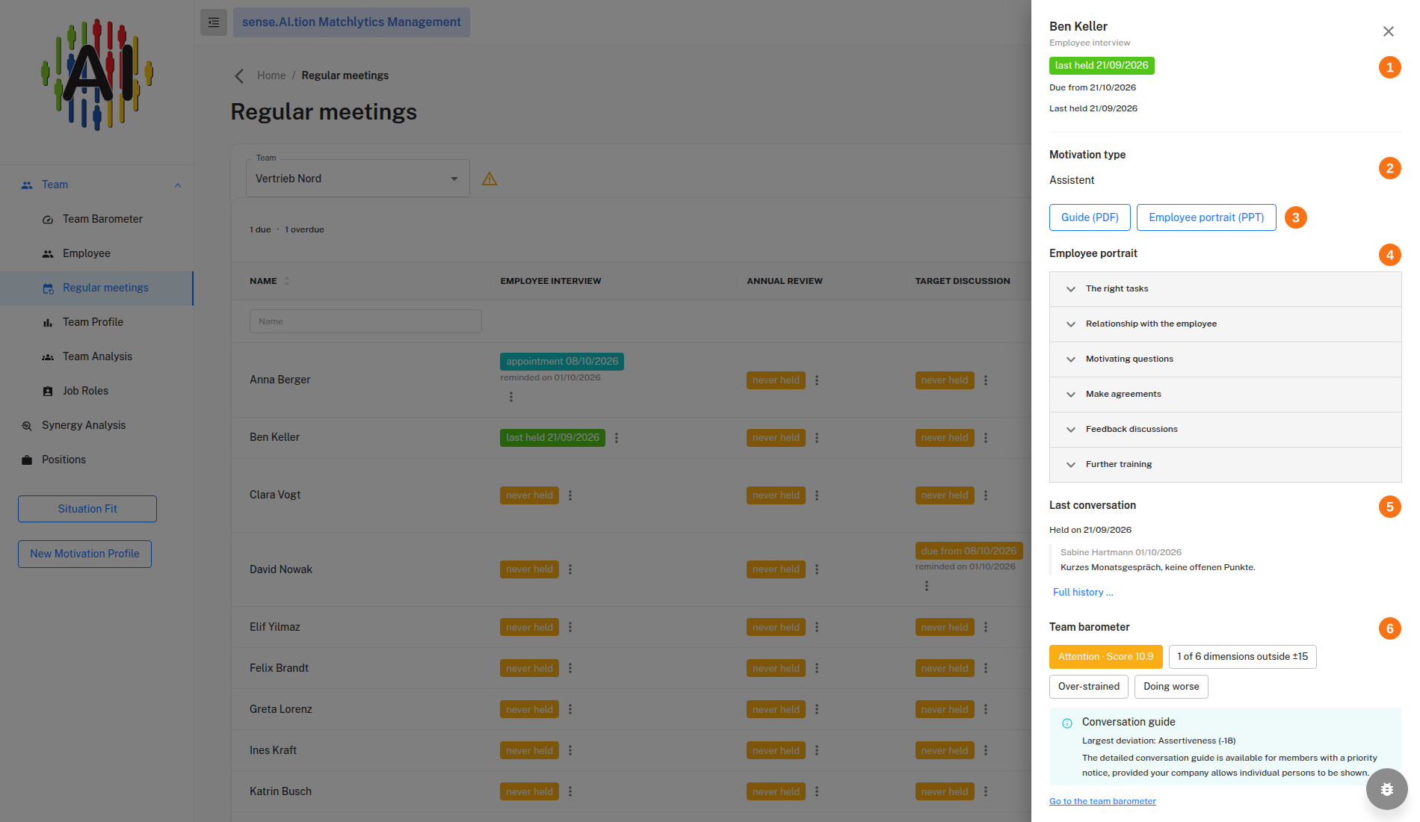1420x822 pixels.
Task: Open Team Profile sidebar item
Action: click(97, 322)
